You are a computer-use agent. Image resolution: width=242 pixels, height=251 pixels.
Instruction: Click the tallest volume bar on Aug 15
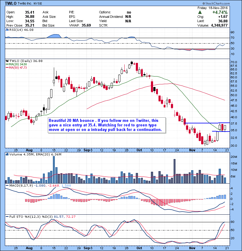click(54, 170)
